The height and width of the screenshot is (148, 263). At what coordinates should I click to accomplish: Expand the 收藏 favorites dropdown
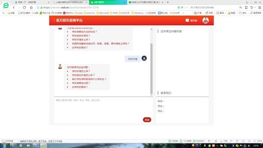pos(16,13)
